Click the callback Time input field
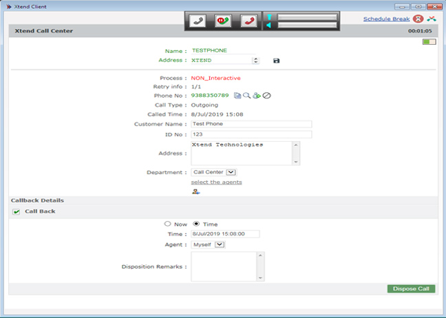446x318 pixels. coord(225,234)
